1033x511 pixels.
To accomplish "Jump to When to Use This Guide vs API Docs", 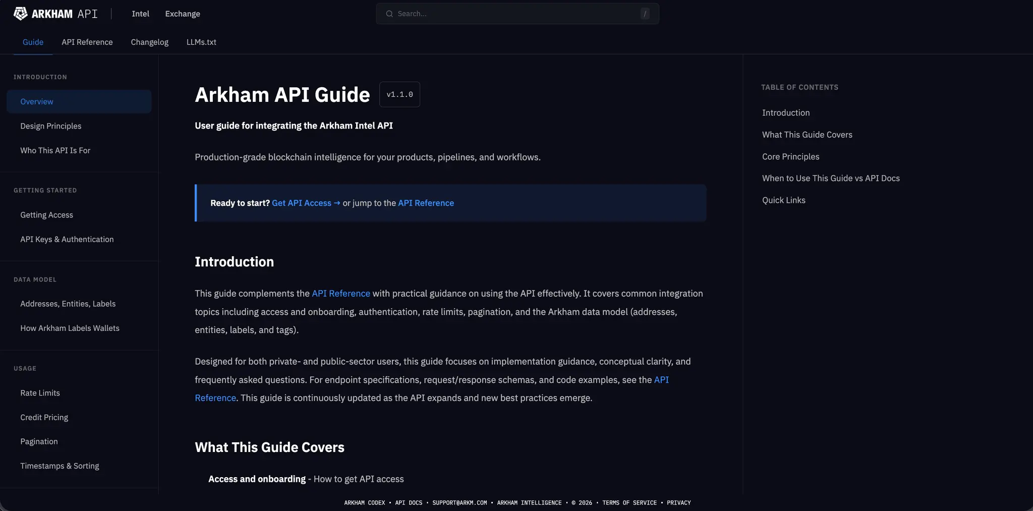I will [x=831, y=178].
